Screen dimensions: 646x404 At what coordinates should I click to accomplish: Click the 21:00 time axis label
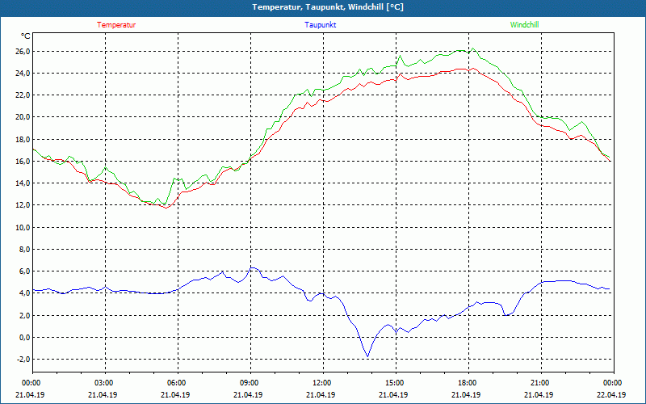click(x=540, y=383)
